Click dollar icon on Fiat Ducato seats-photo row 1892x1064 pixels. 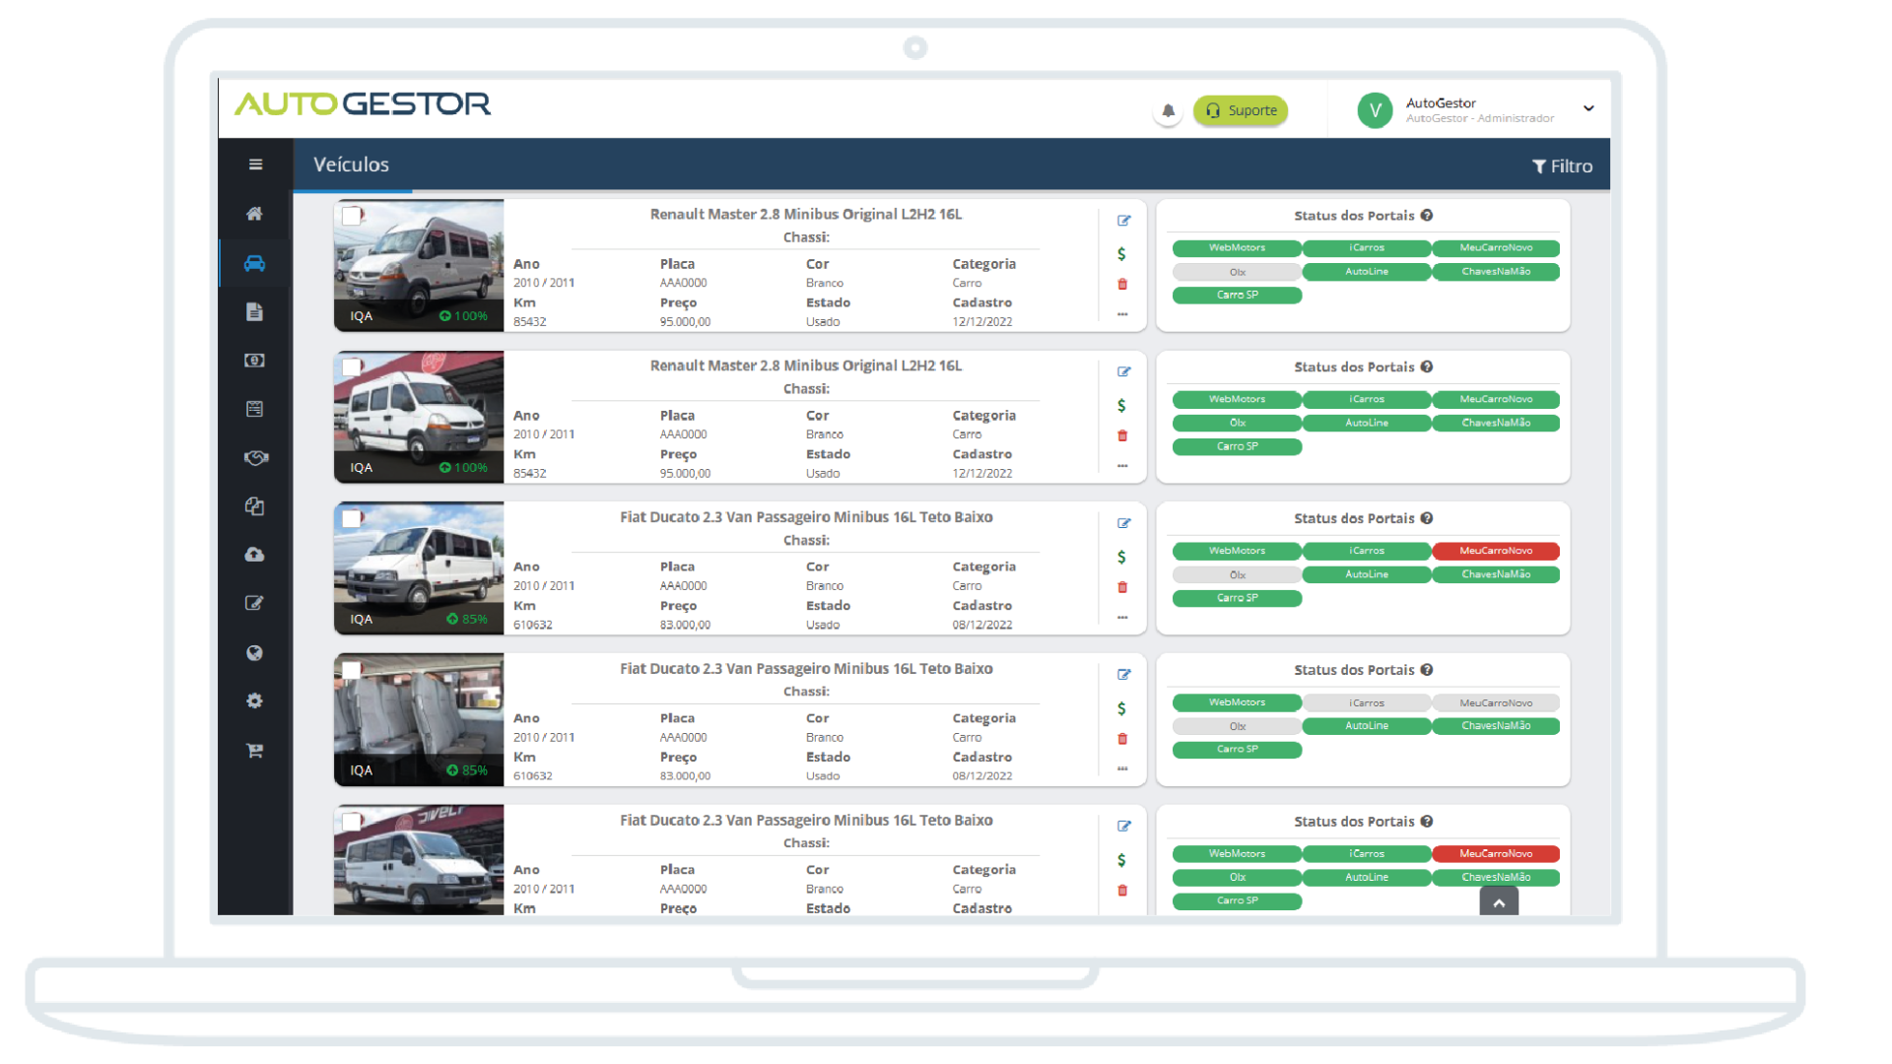click(x=1121, y=709)
